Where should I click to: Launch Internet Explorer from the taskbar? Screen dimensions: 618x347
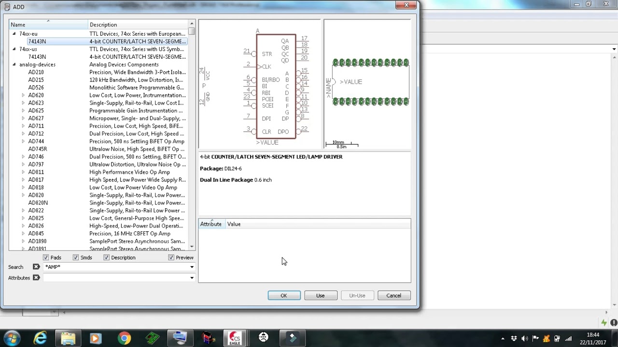(x=40, y=338)
